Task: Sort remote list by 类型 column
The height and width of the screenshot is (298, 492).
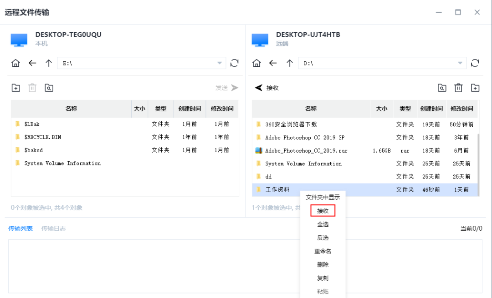Action: pos(405,109)
